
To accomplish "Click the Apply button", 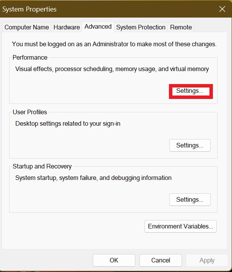I will pyautogui.click(x=207, y=260).
